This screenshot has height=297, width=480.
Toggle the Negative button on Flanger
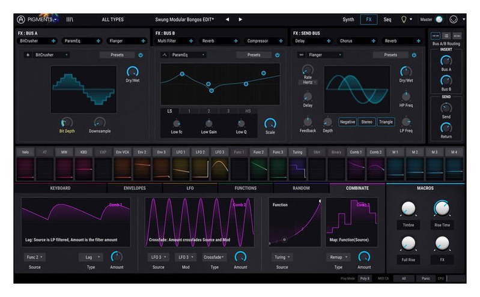[x=347, y=122]
